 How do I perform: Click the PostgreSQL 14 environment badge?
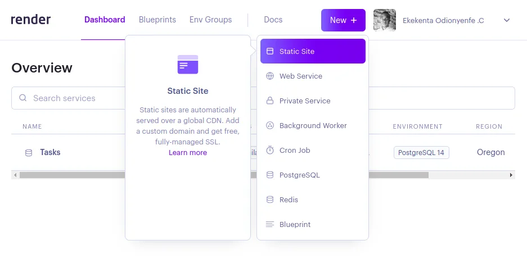(x=421, y=152)
